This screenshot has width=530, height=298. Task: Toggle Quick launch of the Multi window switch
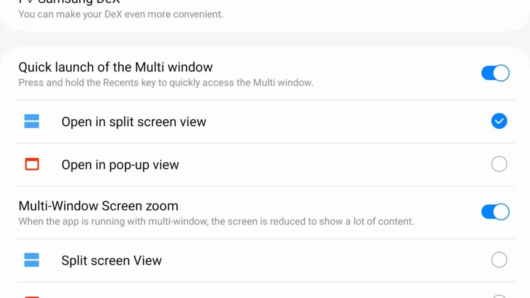tap(495, 73)
